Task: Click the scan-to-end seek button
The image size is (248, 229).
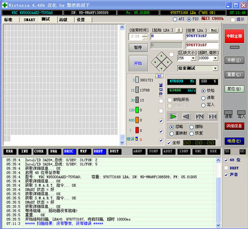Action: point(213,117)
